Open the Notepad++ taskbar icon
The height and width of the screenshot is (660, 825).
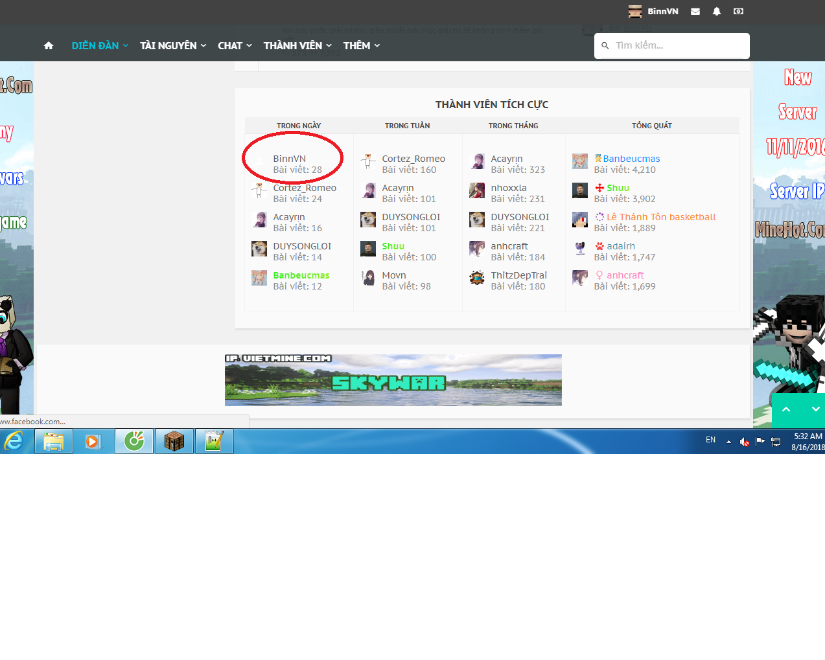click(215, 441)
